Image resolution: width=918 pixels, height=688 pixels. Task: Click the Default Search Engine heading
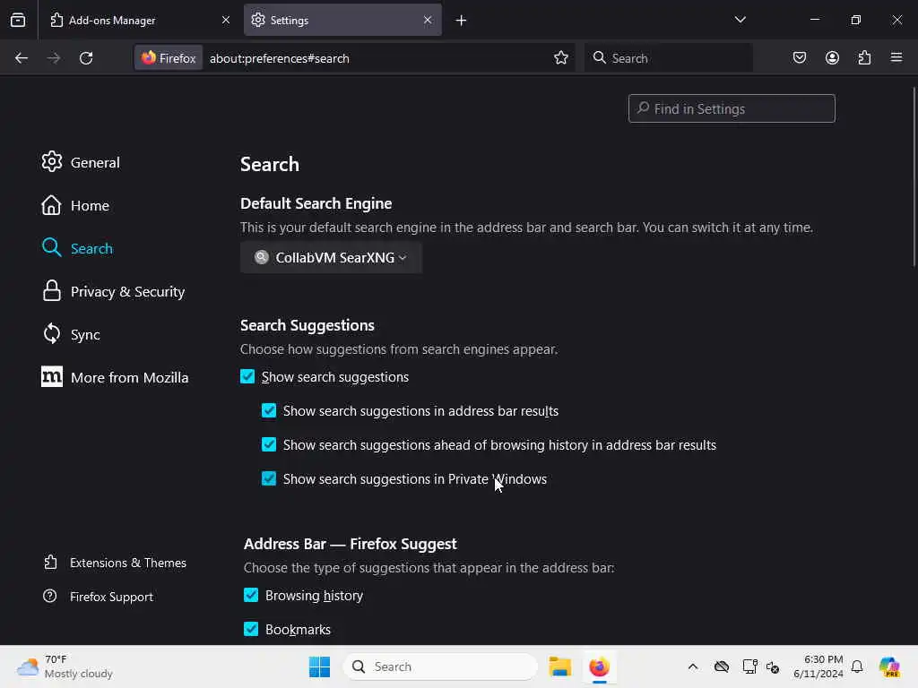click(x=316, y=203)
